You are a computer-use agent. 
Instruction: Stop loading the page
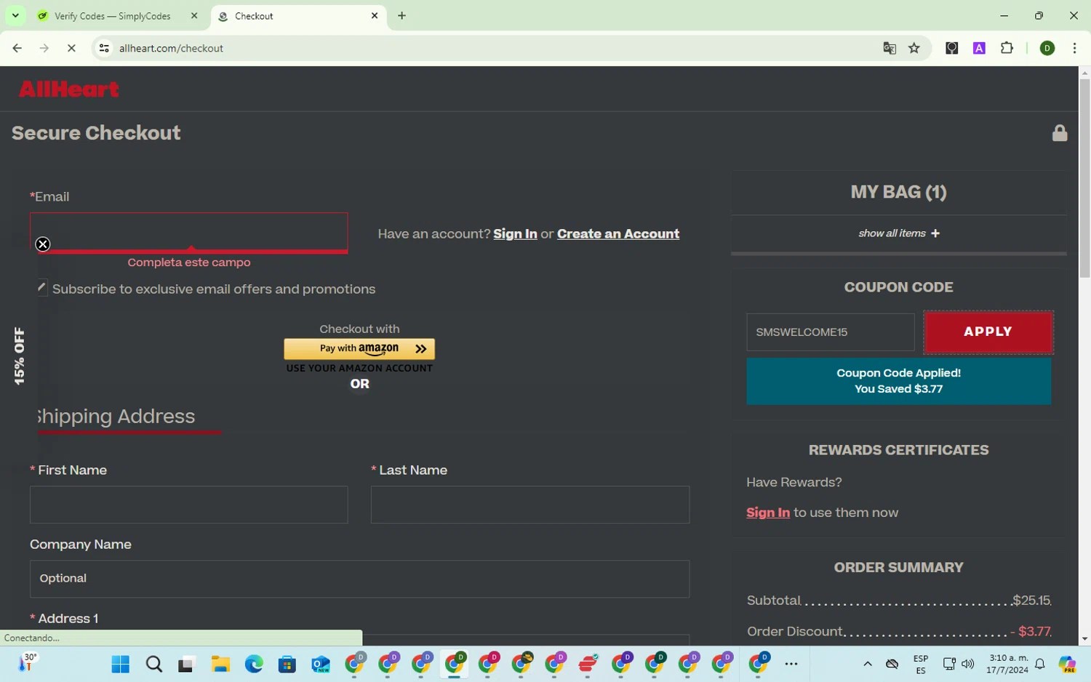point(71,48)
